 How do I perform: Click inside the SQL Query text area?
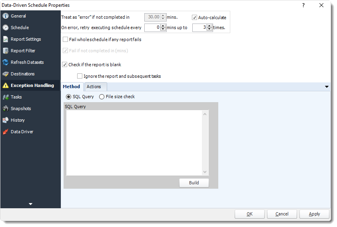point(134,143)
